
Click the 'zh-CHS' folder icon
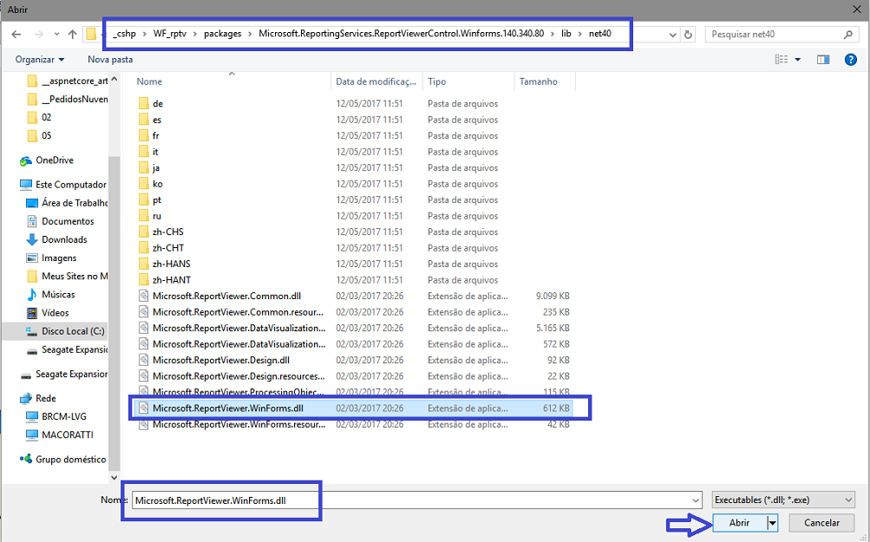tap(144, 232)
